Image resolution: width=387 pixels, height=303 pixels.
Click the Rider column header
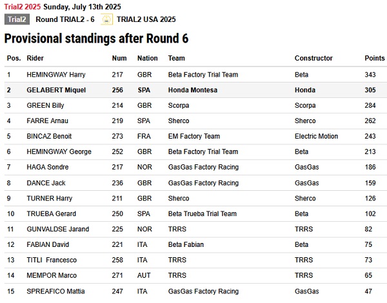[x=35, y=58]
